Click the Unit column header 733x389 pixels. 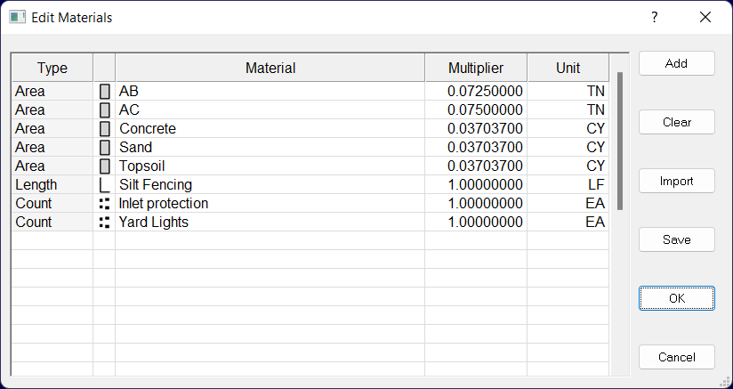pyautogui.click(x=568, y=68)
